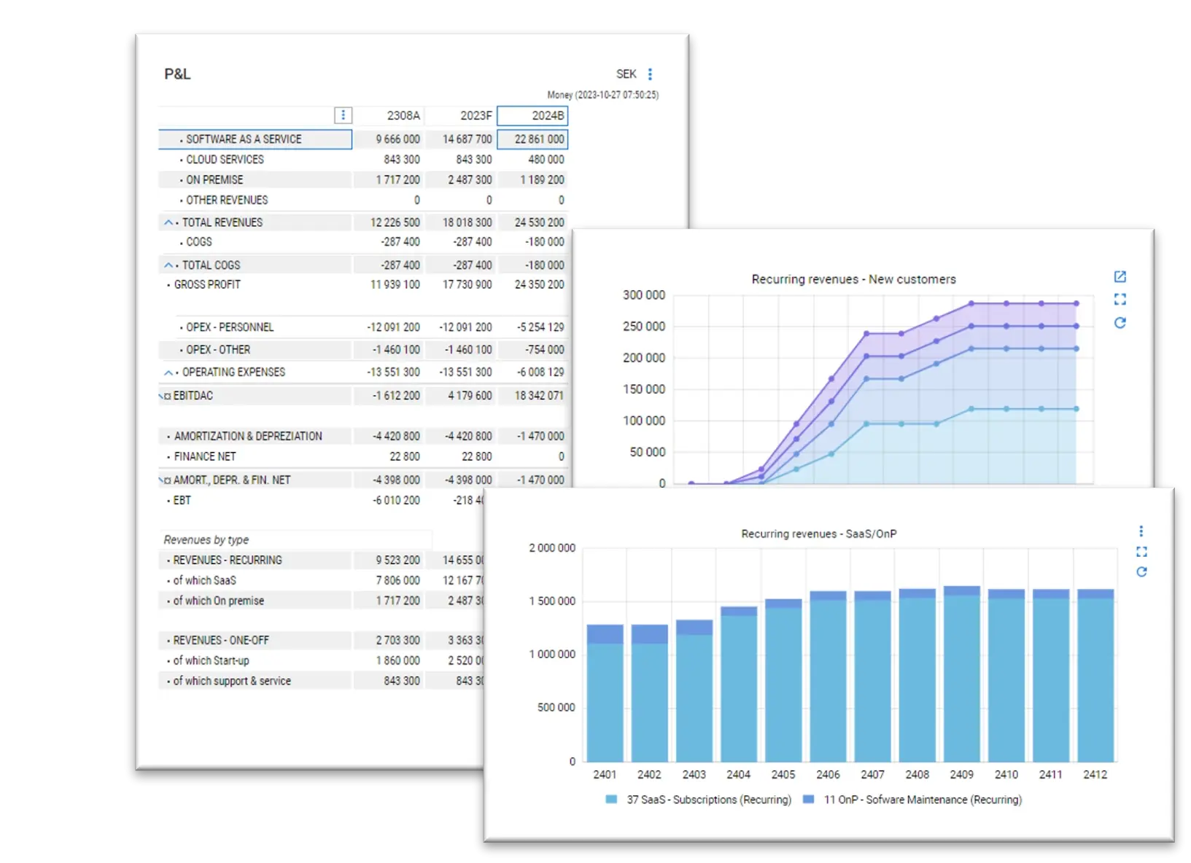Image resolution: width=1191 pixels, height=863 pixels.
Task: Click the 2024B column header field
Action: click(x=532, y=115)
